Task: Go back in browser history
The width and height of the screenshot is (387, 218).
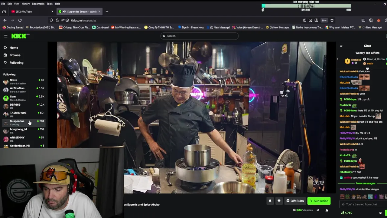Action: point(5,20)
